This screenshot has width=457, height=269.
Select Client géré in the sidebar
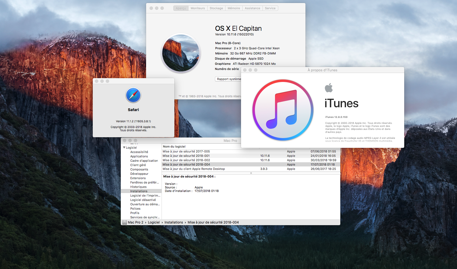click(138, 165)
